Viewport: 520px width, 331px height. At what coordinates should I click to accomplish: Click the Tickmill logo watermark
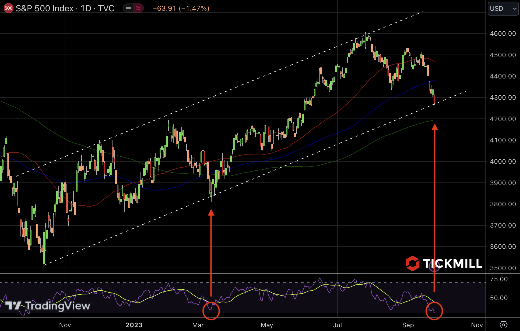[x=444, y=263]
